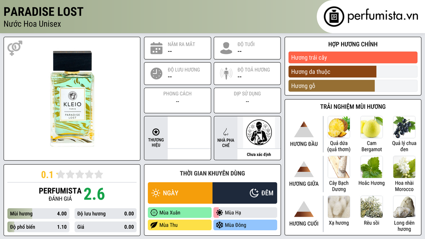Select the oakmoss Rêu sồi note image
This screenshot has width=425, height=239.
click(371, 207)
